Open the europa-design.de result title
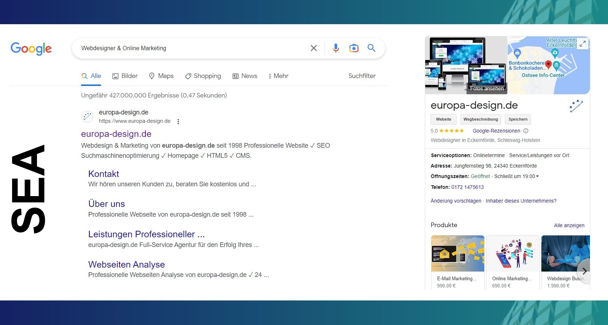This screenshot has height=325, width=608. [116, 134]
